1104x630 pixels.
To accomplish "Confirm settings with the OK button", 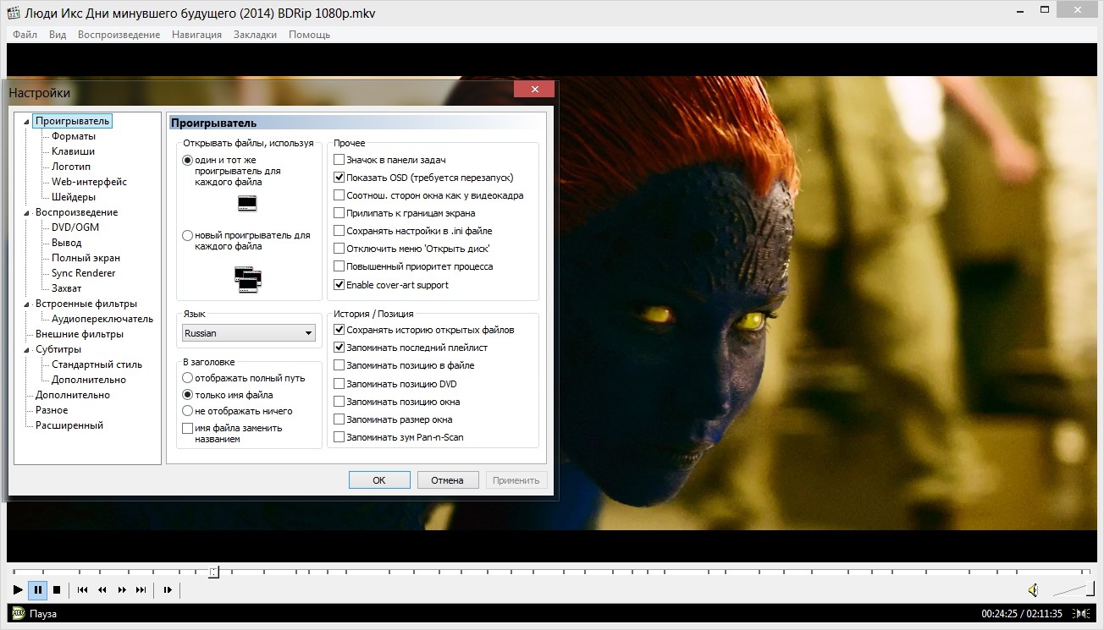I will click(x=378, y=479).
